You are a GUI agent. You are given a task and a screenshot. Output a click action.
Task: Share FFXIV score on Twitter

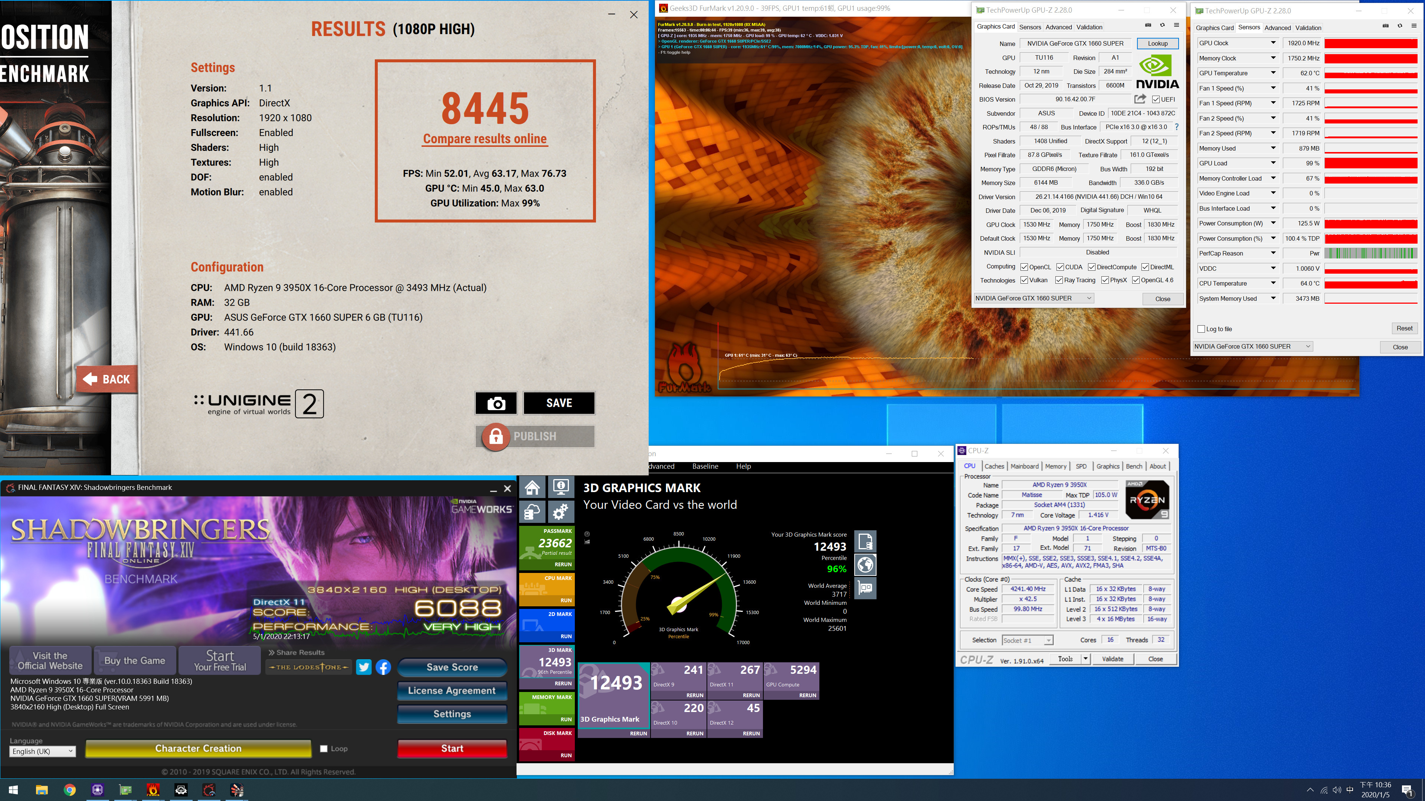pyautogui.click(x=363, y=667)
